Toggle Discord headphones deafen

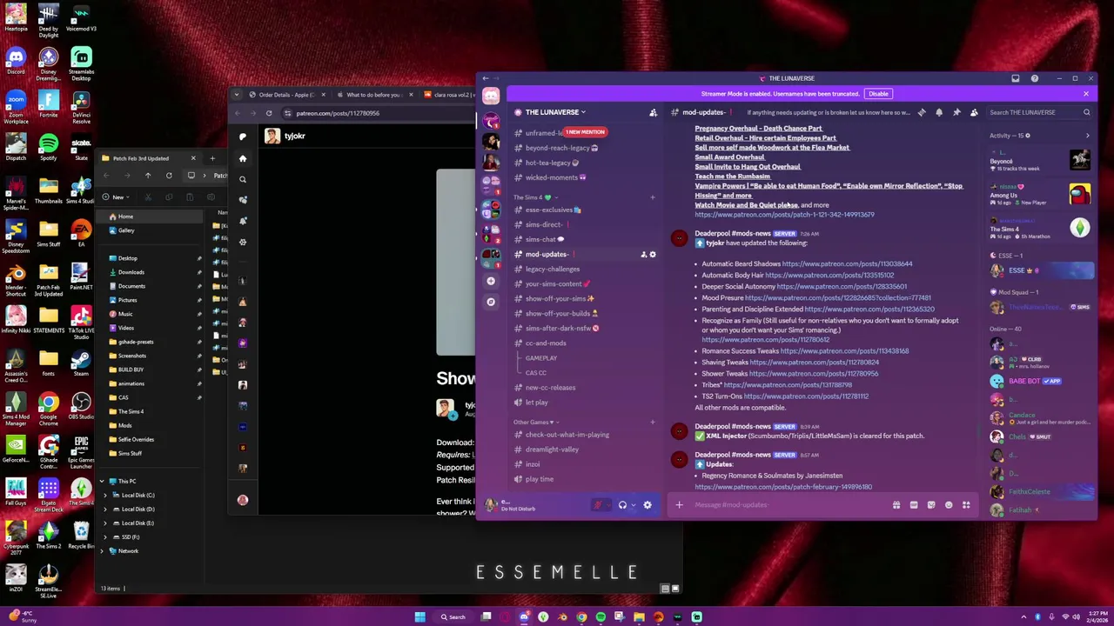pyautogui.click(x=622, y=505)
